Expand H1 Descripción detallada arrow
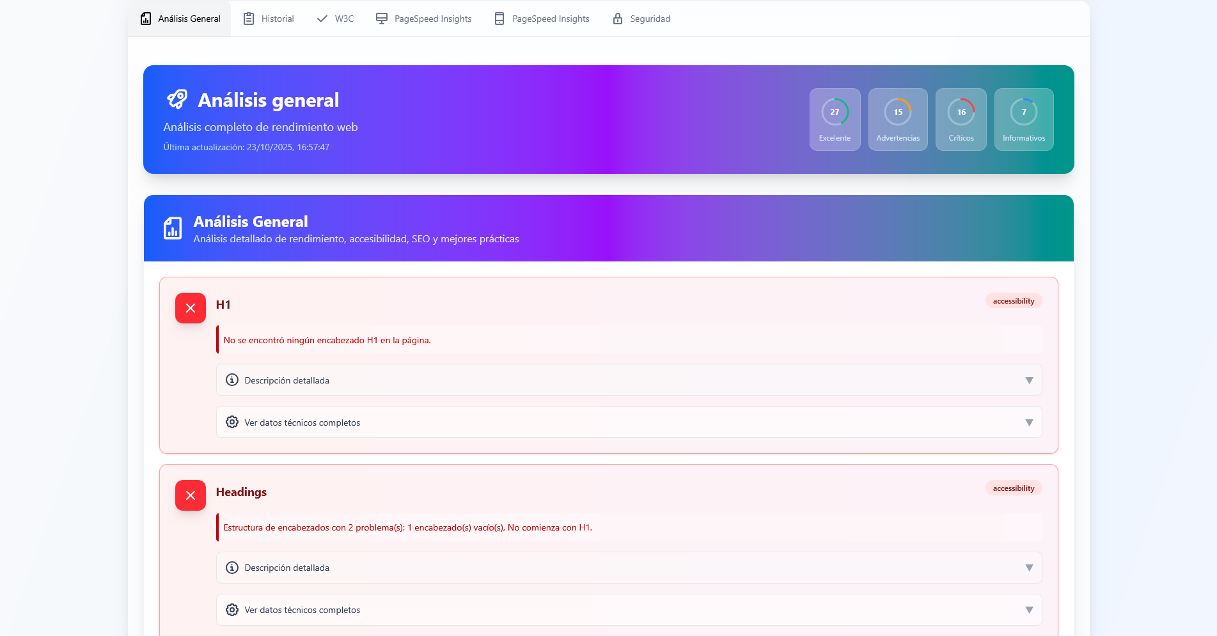 [1029, 380]
